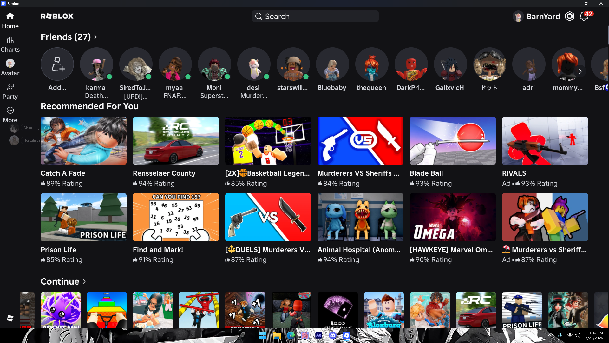Resume the Hood game in Continue
609x343 pixels.
(337, 310)
